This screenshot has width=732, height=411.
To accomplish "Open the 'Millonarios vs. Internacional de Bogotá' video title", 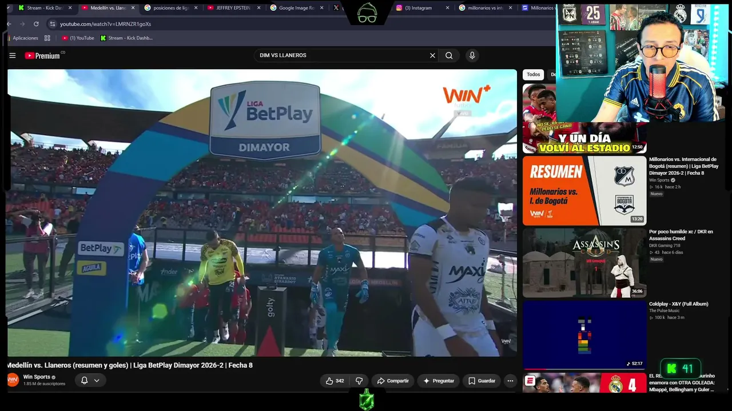I will click(x=683, y=166).
